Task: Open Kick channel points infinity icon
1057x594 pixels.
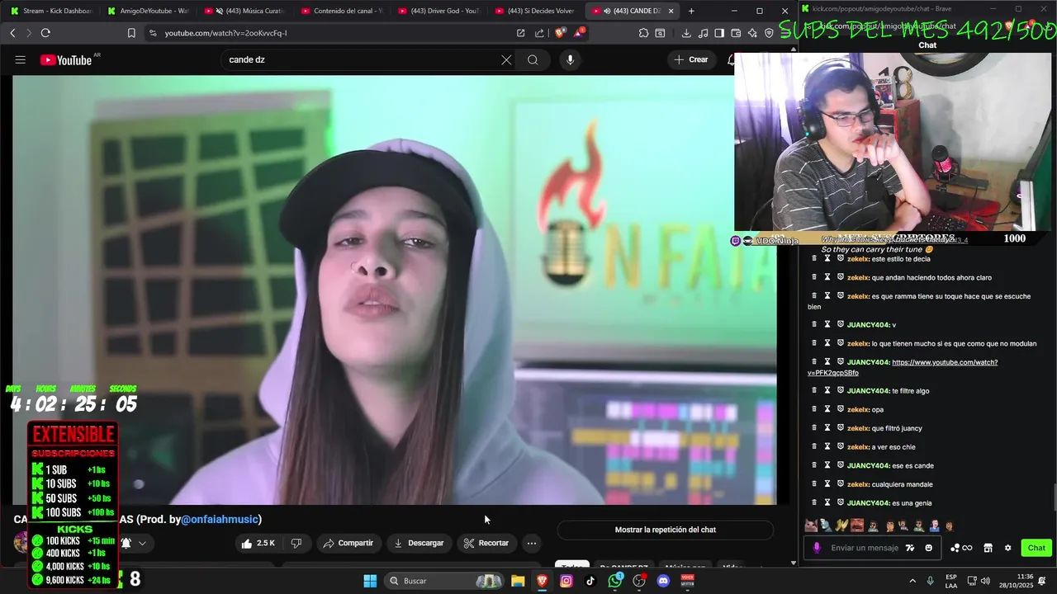Action: pos(961,548)
